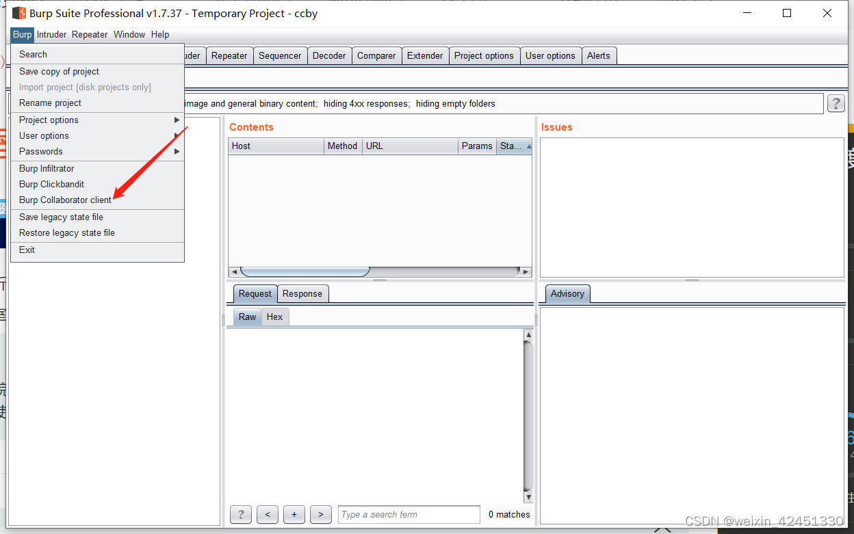The width and height of the screenshot is (854, 534).
Task: Click the Contents horizontal scrollbar thumb
Action: click(x=305, y=271)
